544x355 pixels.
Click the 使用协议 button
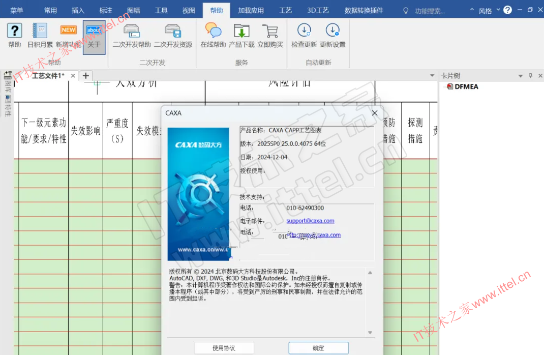click(224, 348)
